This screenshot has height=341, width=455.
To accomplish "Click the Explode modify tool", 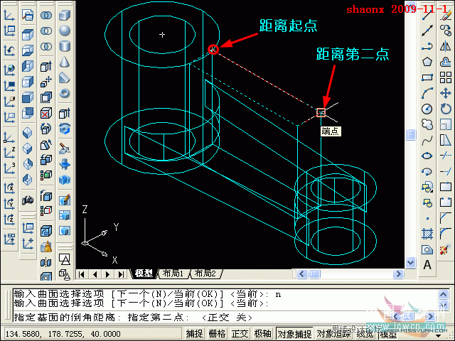I will 446,249.
